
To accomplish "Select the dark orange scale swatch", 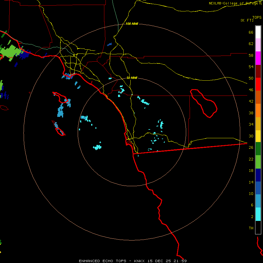I will click(x=258, y=97).
